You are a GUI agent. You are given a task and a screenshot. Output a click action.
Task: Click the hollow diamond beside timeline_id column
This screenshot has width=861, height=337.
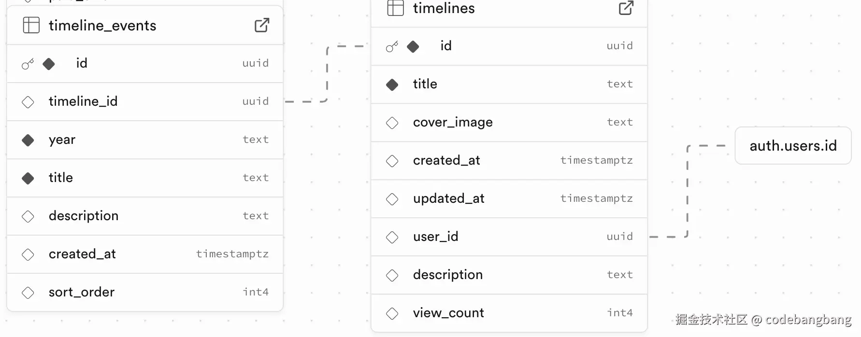pos(28,102)
